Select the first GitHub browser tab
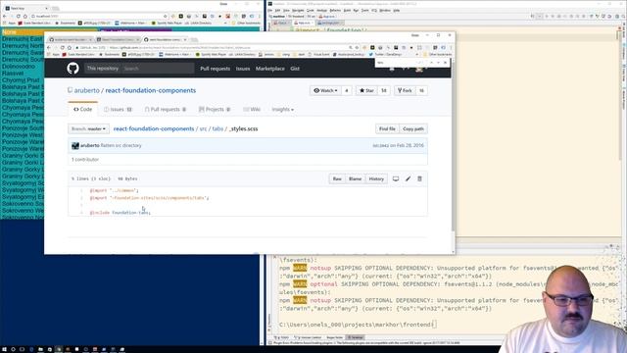627x353 pixels. coord(71,39)
